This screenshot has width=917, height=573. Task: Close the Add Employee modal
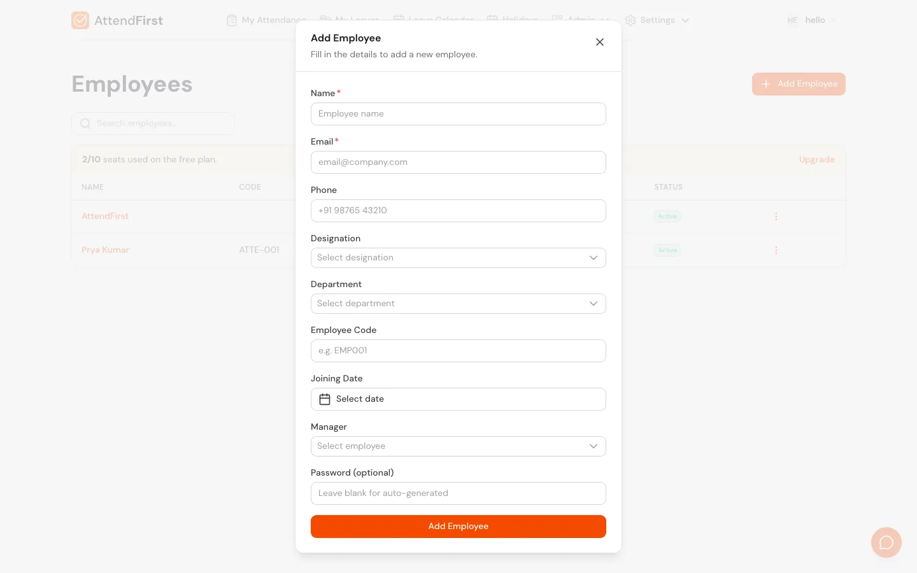pos(599,42)
